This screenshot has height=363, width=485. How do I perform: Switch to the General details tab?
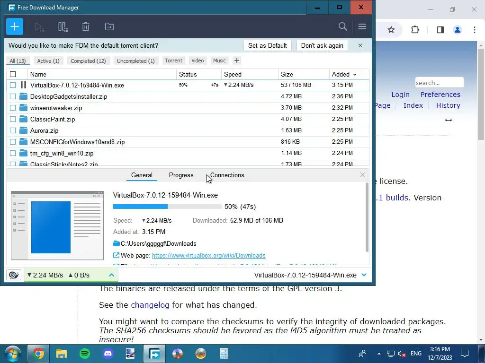pos(142,175)
